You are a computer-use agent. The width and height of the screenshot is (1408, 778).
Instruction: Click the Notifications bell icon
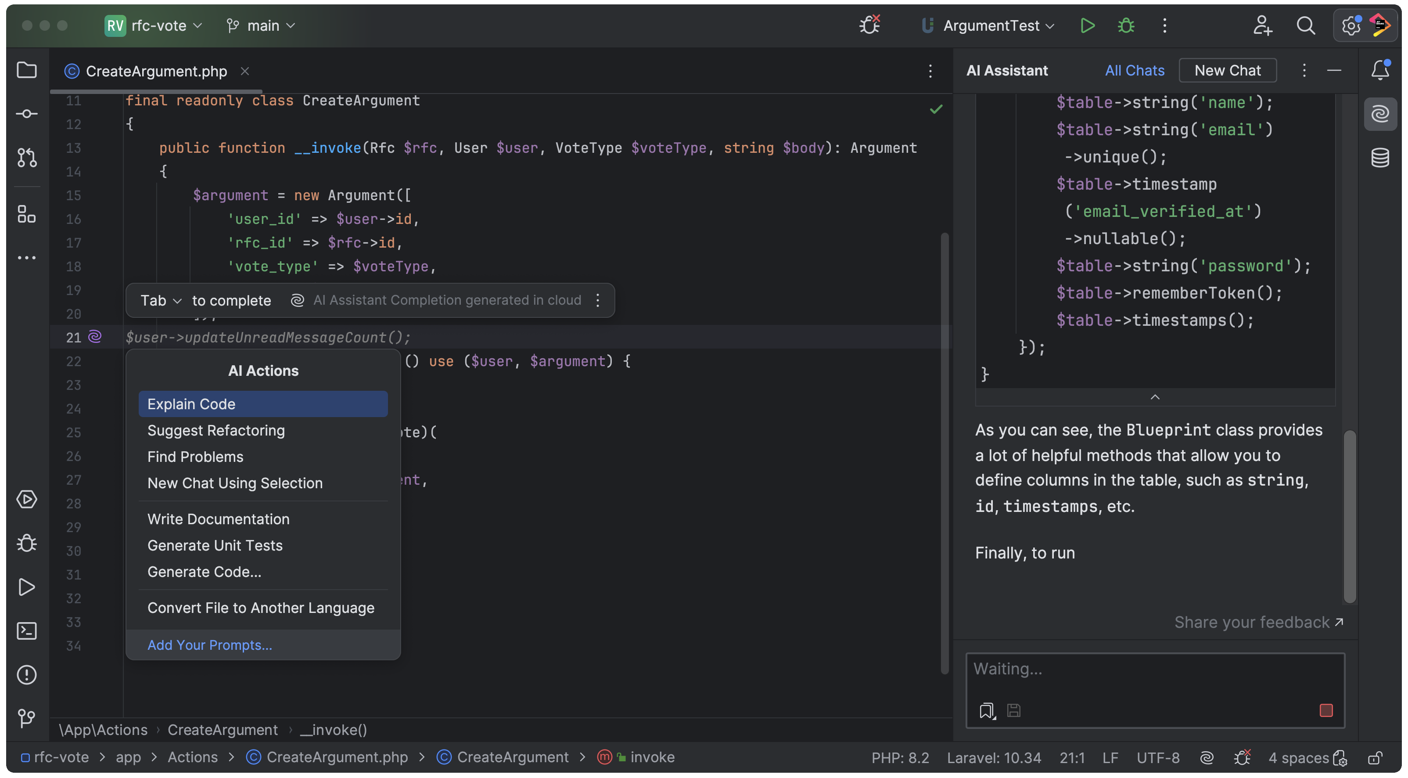[1379, 70]
